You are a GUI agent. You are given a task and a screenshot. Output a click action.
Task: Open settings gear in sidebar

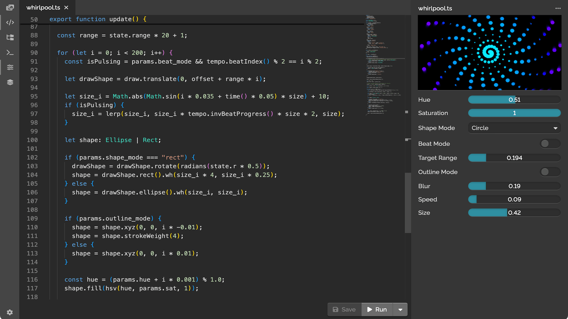click(x=10, y=312)
